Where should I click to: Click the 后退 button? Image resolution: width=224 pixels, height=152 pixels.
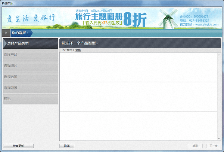click(195, 146)
